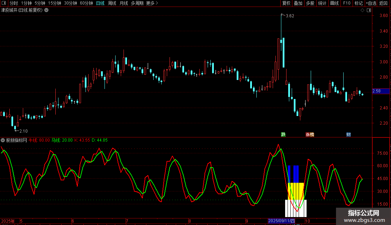
Task: Select the 1分钟 period tab
Action: 26,3
